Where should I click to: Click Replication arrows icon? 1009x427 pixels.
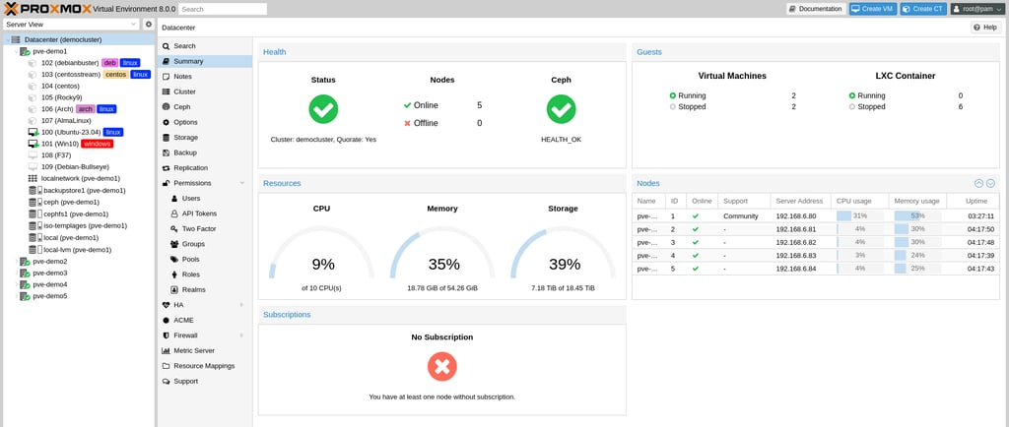167,168
